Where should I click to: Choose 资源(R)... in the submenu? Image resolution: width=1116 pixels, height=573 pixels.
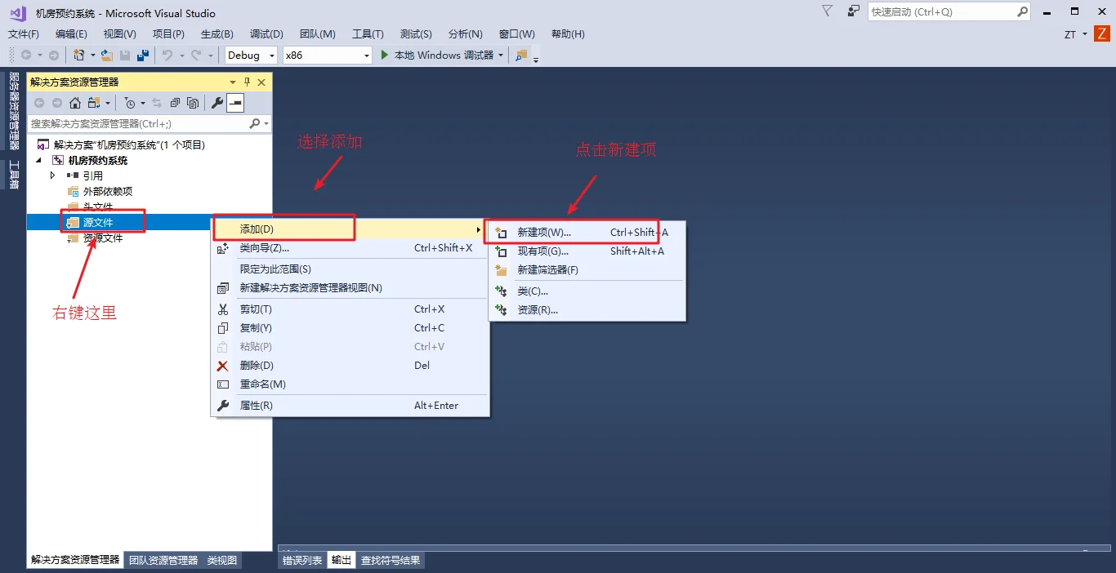pos(587,310)
